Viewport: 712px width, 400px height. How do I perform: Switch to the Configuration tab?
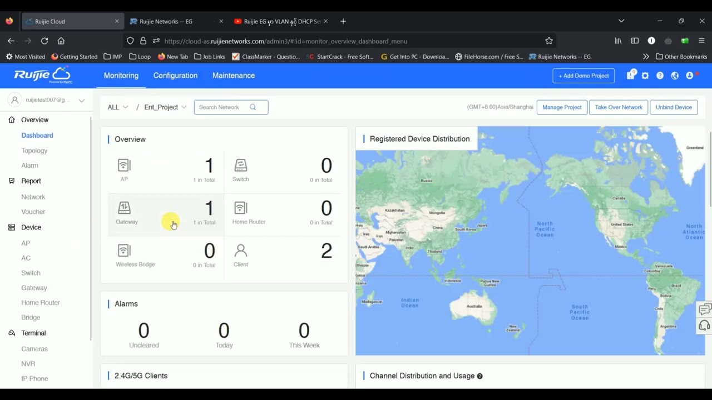[x=175, y=76]
